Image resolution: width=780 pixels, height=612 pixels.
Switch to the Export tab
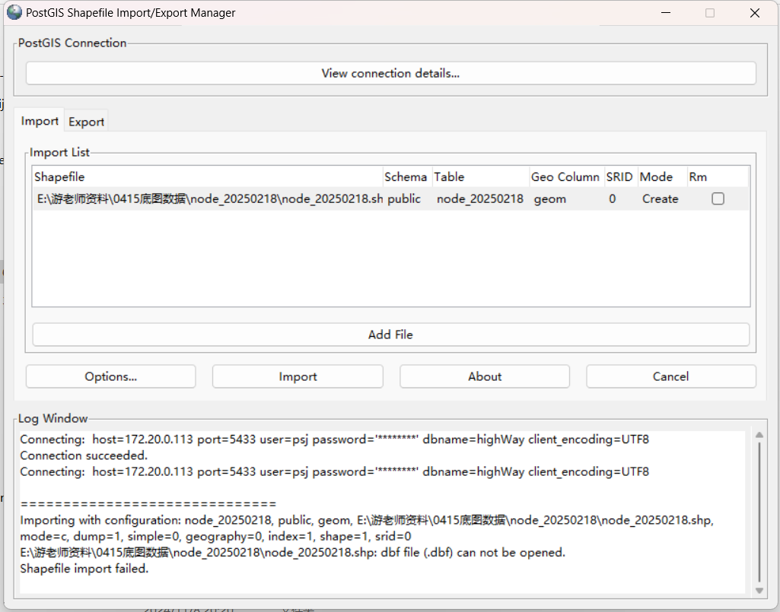86,122
